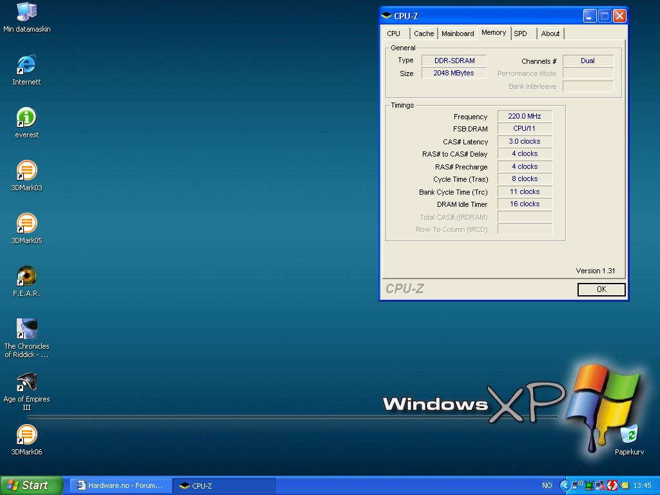Switch to the Mainboard tab
This screenshot has width=660, height=495.
click(x=458, y=34)
